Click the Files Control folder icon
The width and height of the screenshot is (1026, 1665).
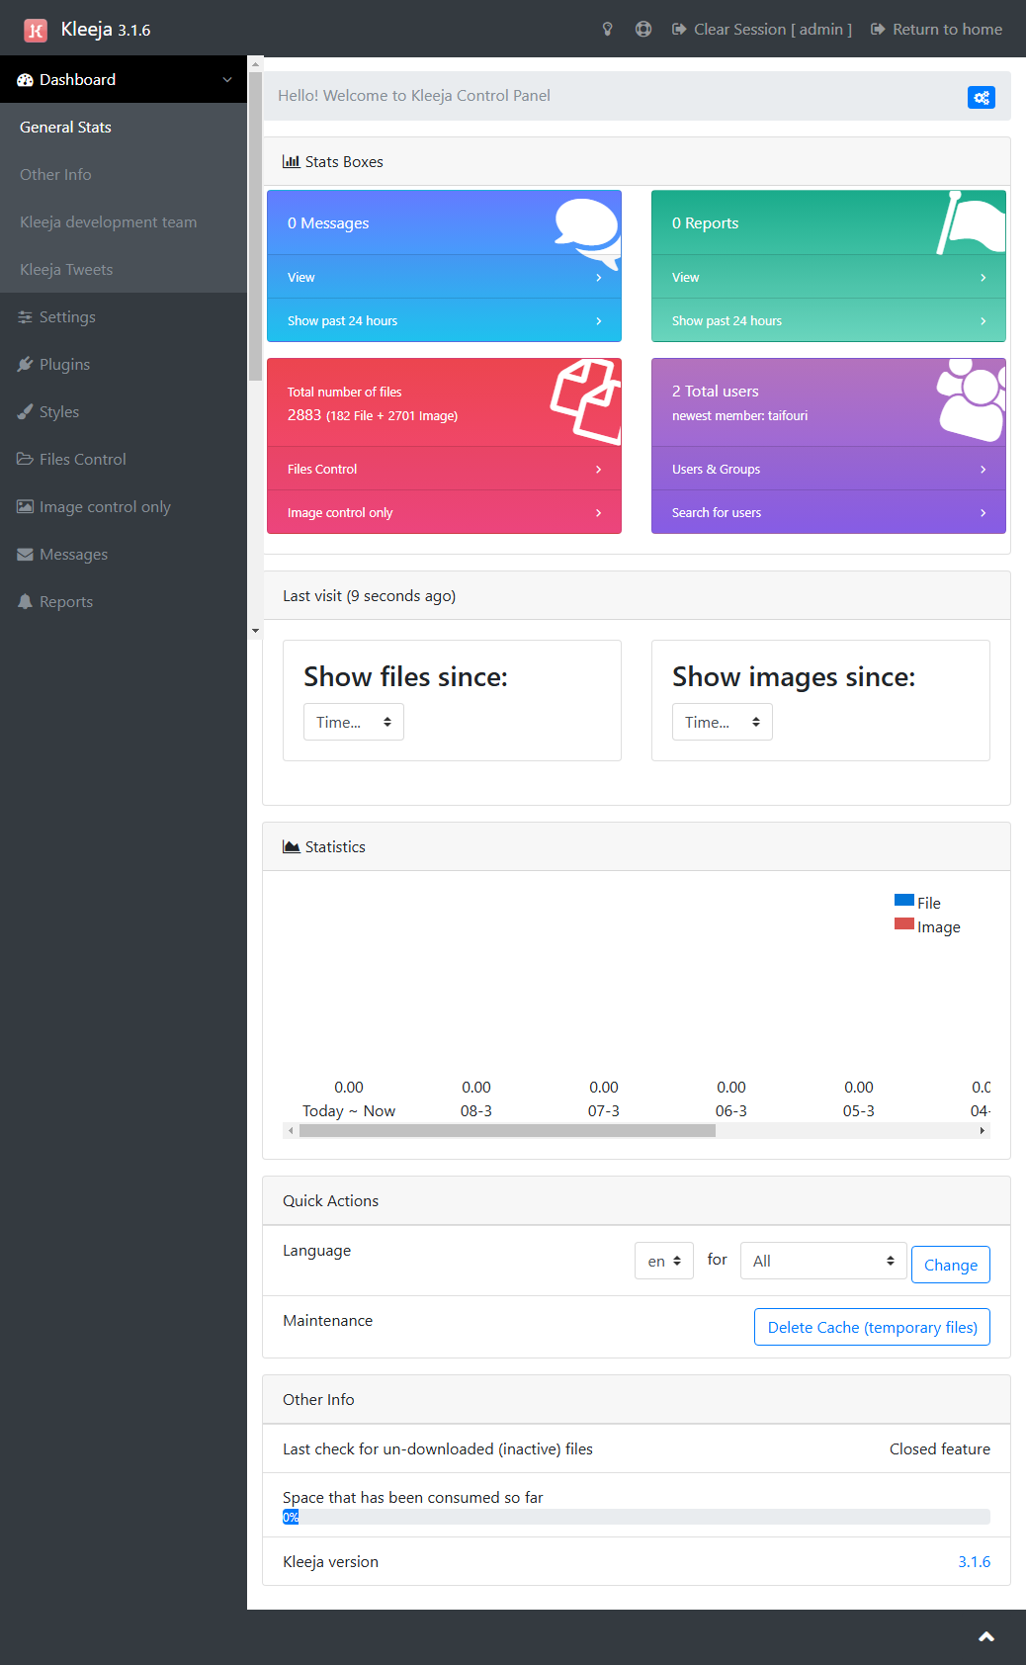click(26, 460)
